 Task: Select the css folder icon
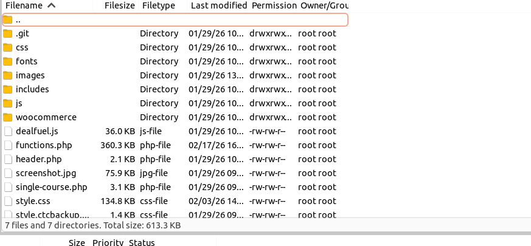click(x=8, y=47)
